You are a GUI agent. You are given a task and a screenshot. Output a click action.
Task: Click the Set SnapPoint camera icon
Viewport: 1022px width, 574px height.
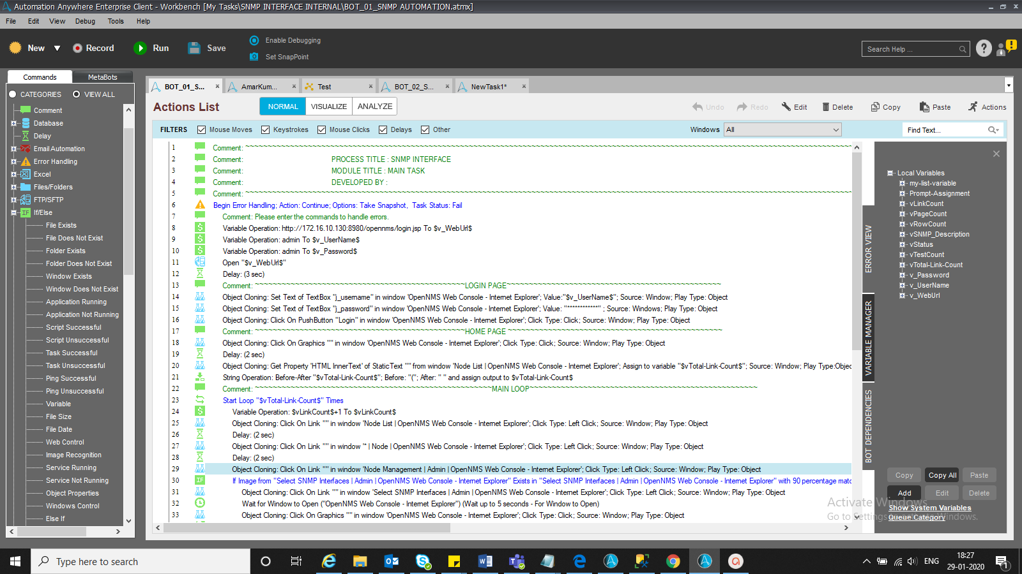coord(254,57)
